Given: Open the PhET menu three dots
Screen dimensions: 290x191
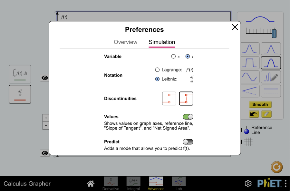Looking at the screenshot, I should (286, 183).
